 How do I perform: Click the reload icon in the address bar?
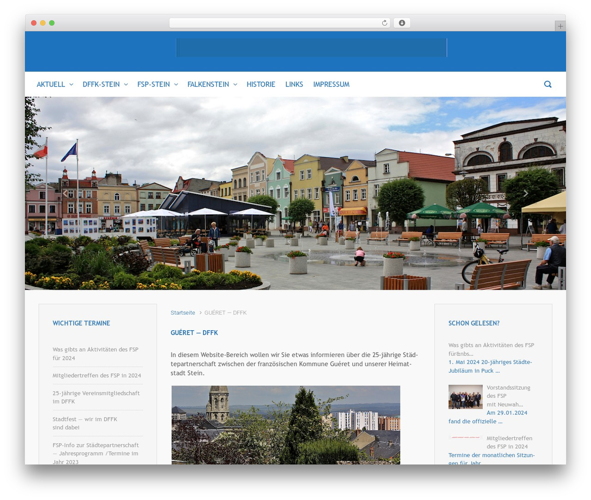tap(384, 23)
